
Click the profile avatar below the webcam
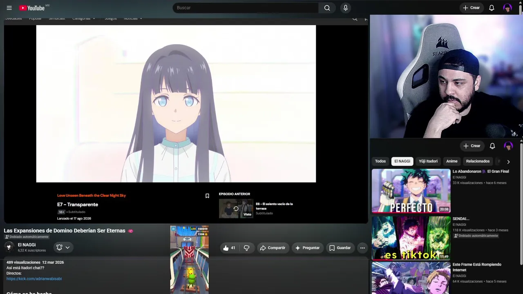pos(508,146)
